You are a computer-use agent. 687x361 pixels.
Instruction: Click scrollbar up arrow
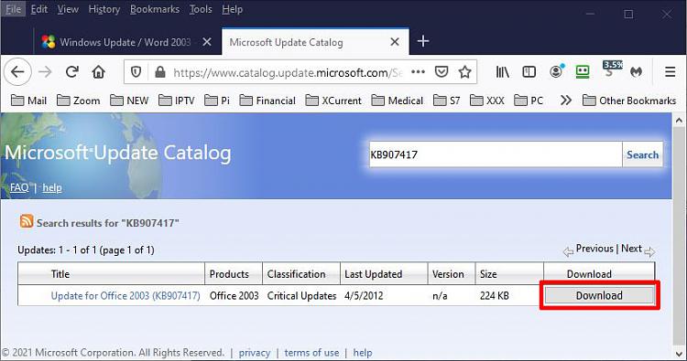679,120
